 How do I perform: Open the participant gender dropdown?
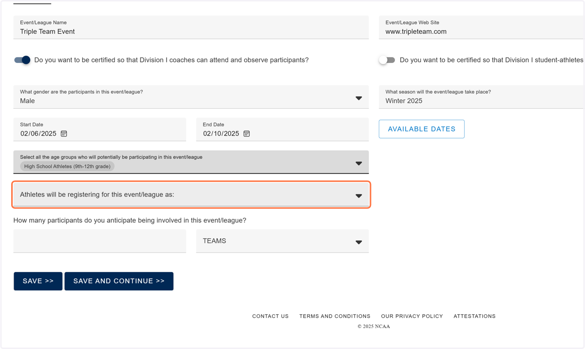click(191, 97)
